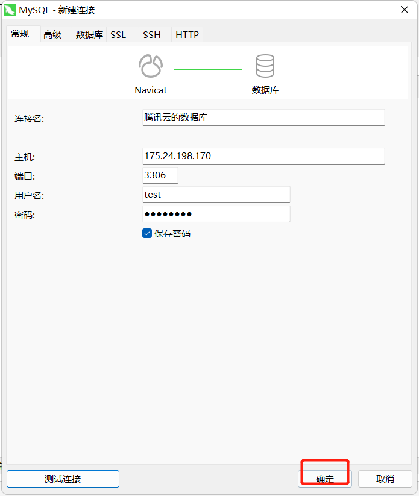Click the Navicat caption text
The width and height of the screenshot is (419, 496).
[151, 90]
